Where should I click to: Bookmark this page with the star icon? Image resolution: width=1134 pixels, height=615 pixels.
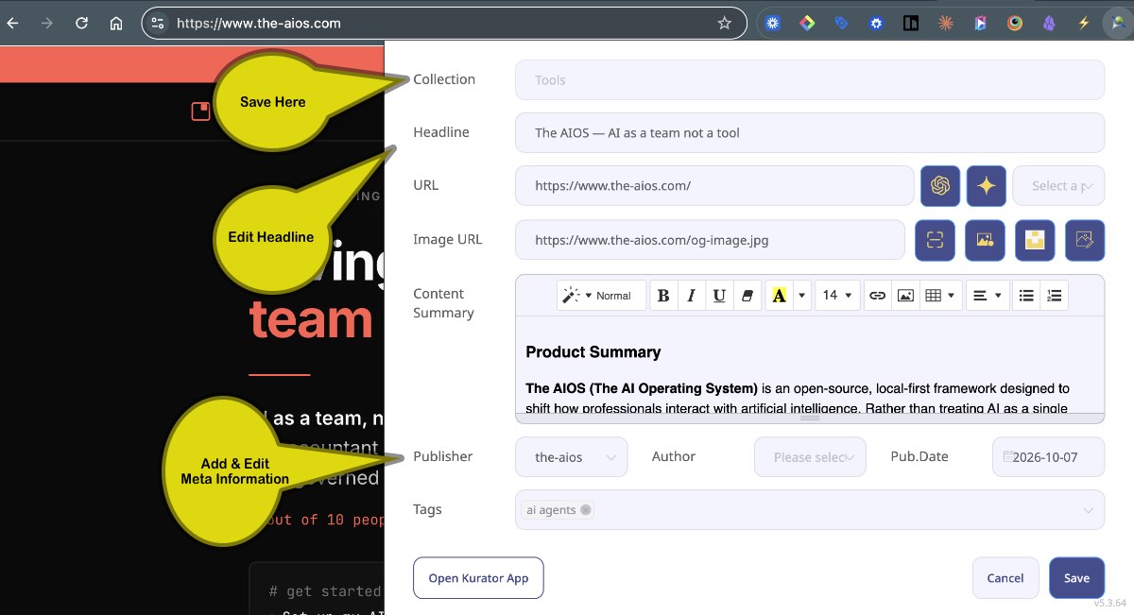click(x=725, y=23)
